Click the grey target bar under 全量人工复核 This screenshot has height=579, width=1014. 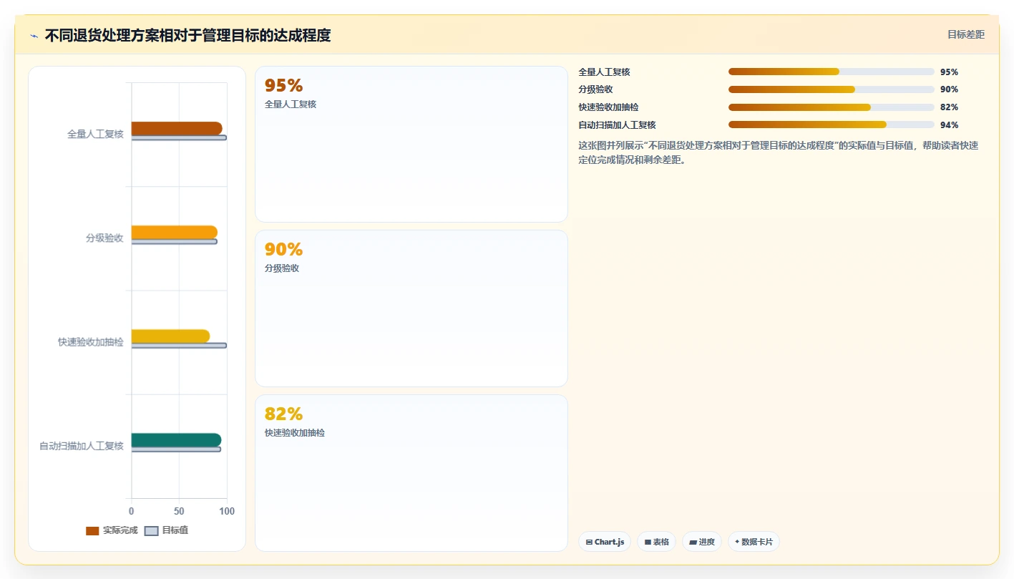click(x=179, y=137)
